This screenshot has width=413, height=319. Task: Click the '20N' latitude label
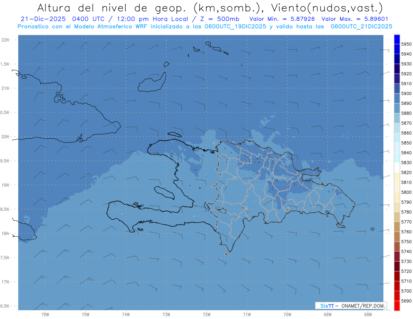(5, 137)
